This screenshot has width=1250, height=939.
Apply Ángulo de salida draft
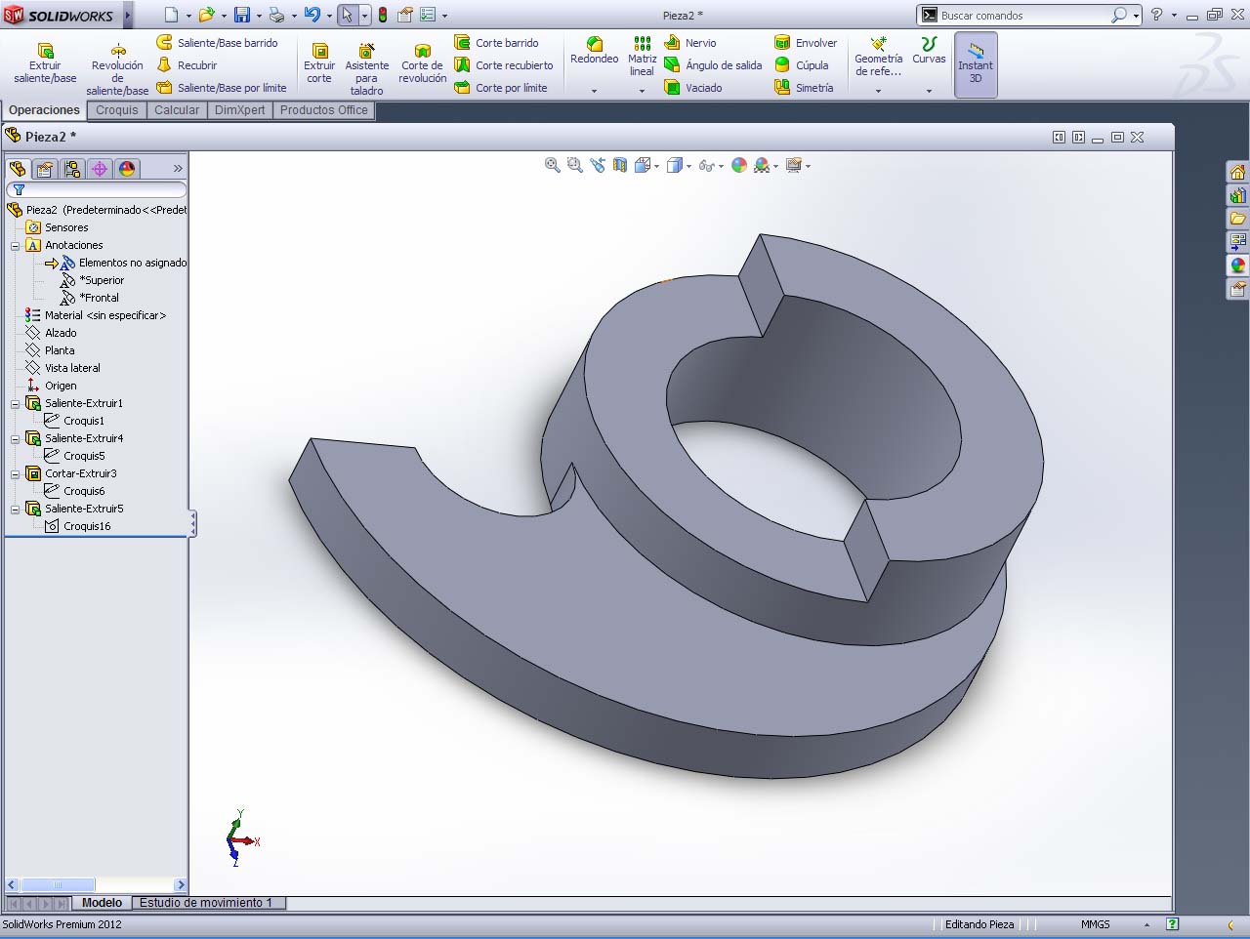coord(713,65)
